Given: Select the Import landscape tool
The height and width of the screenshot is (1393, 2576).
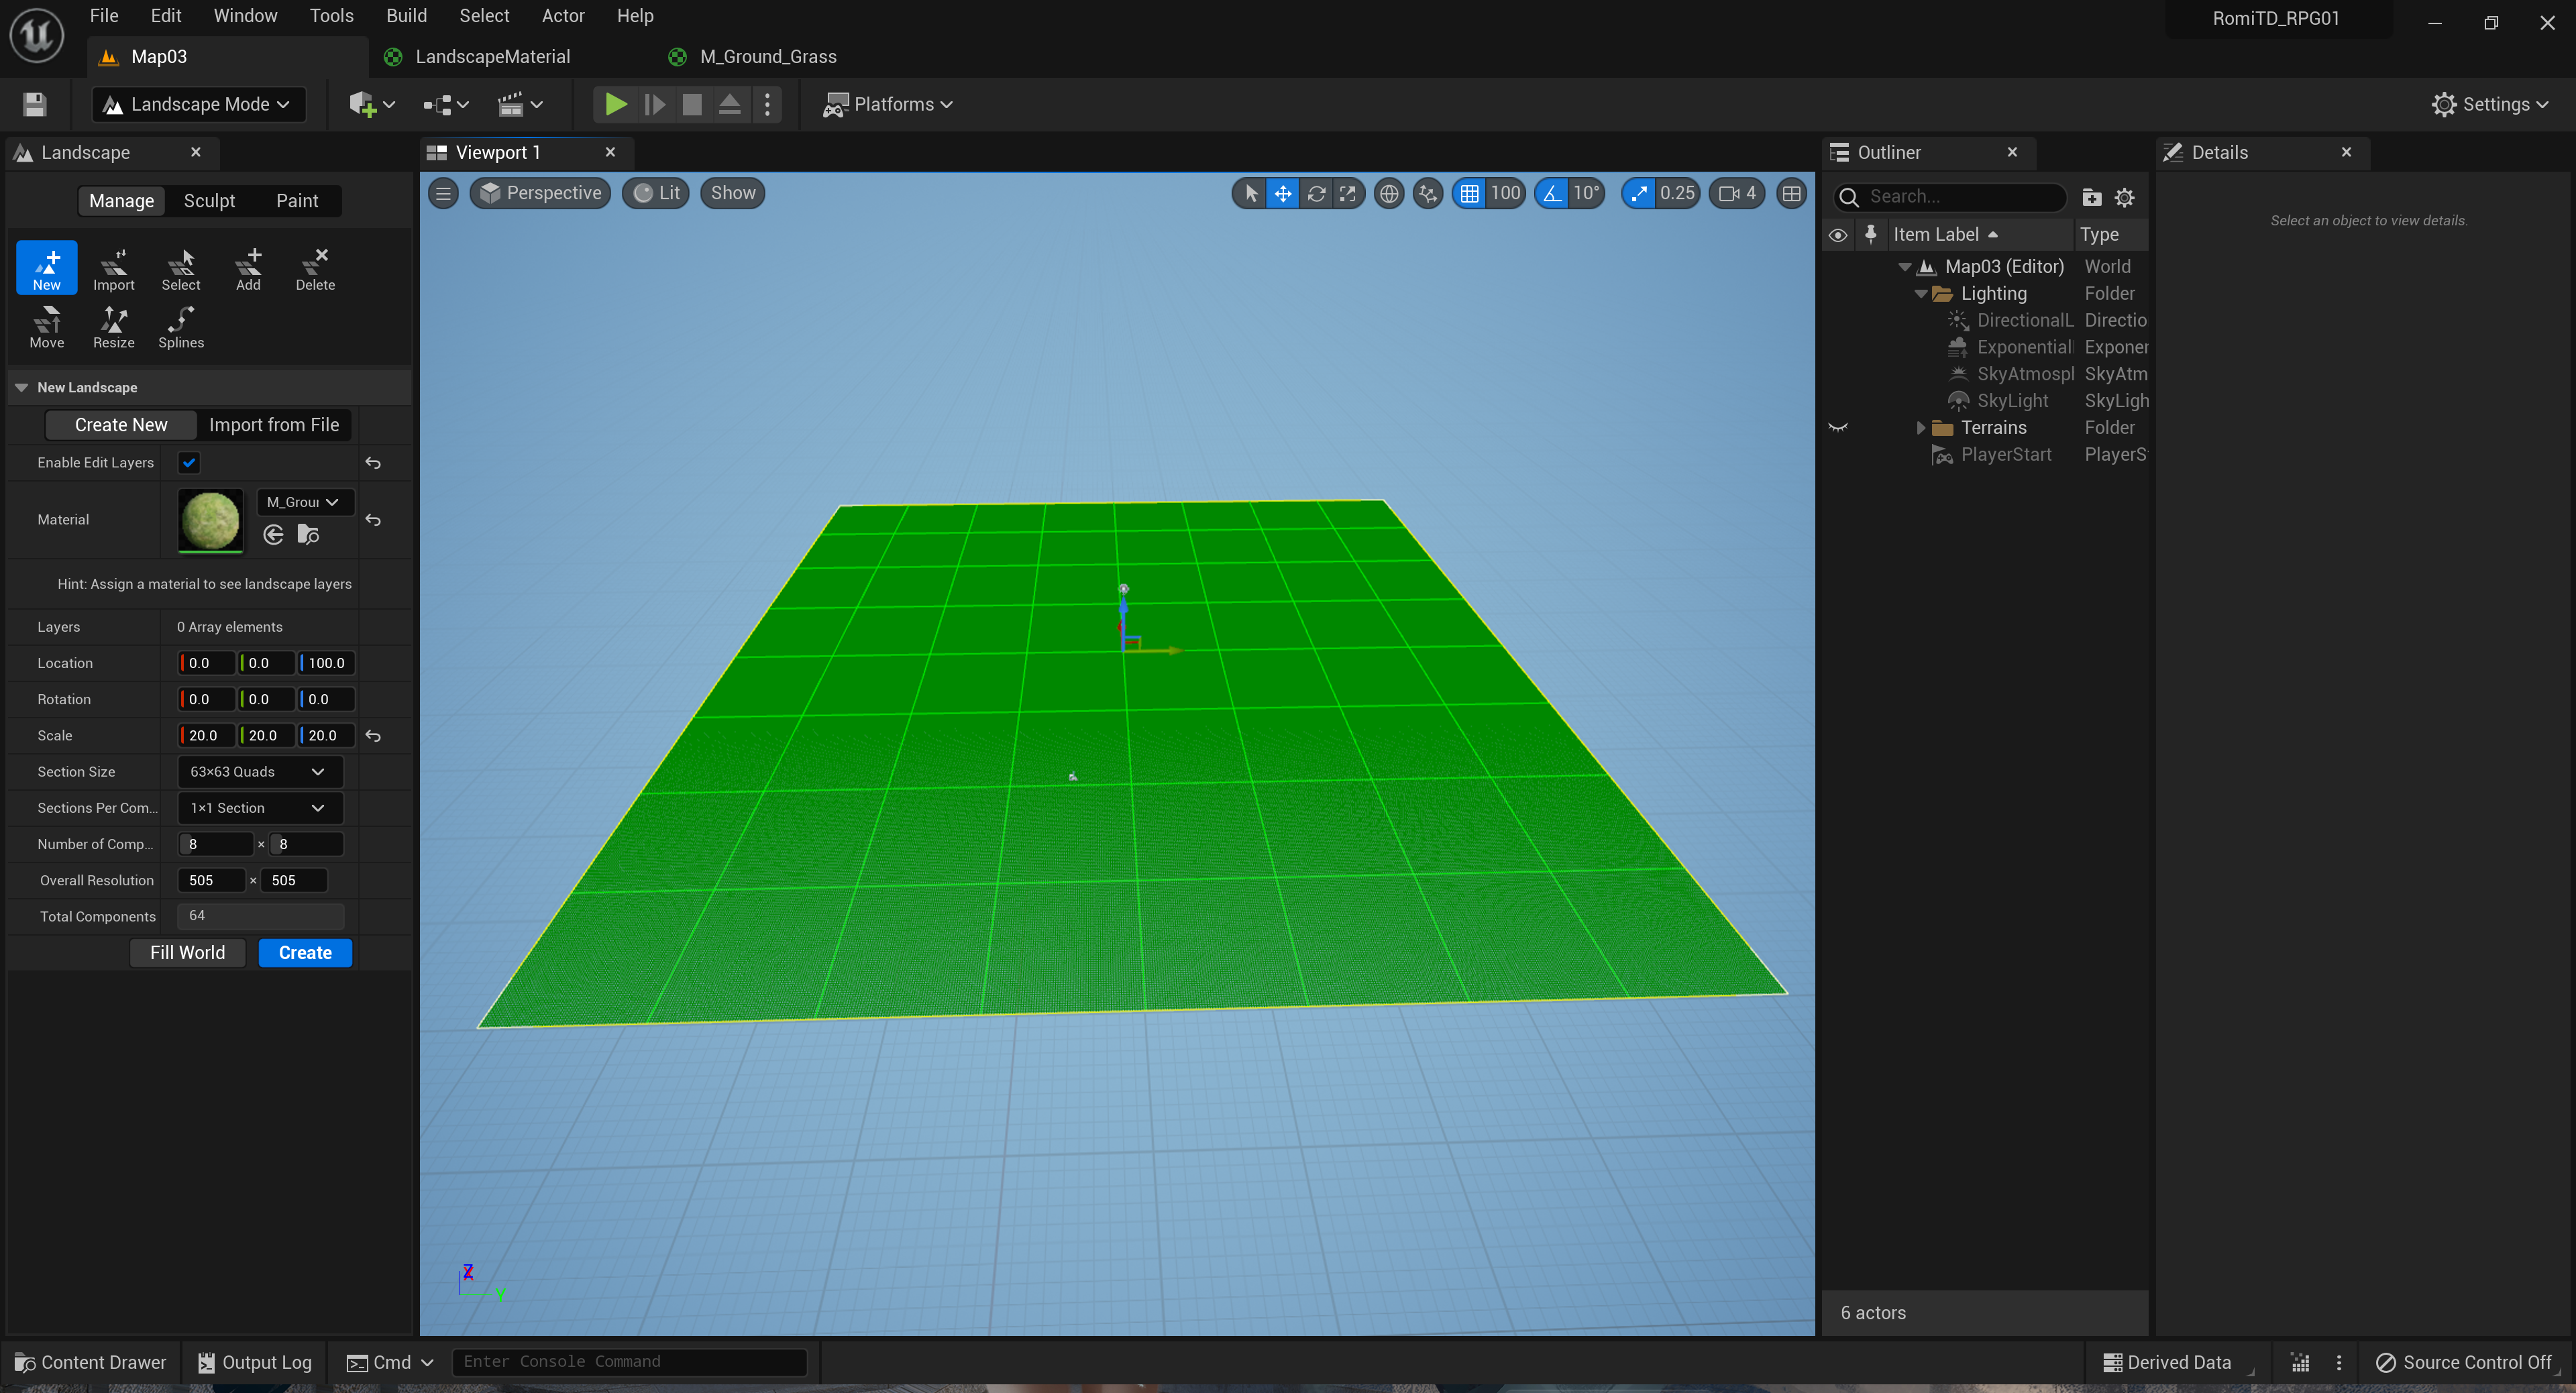Looking at the screenshot, I should [113, 269].
